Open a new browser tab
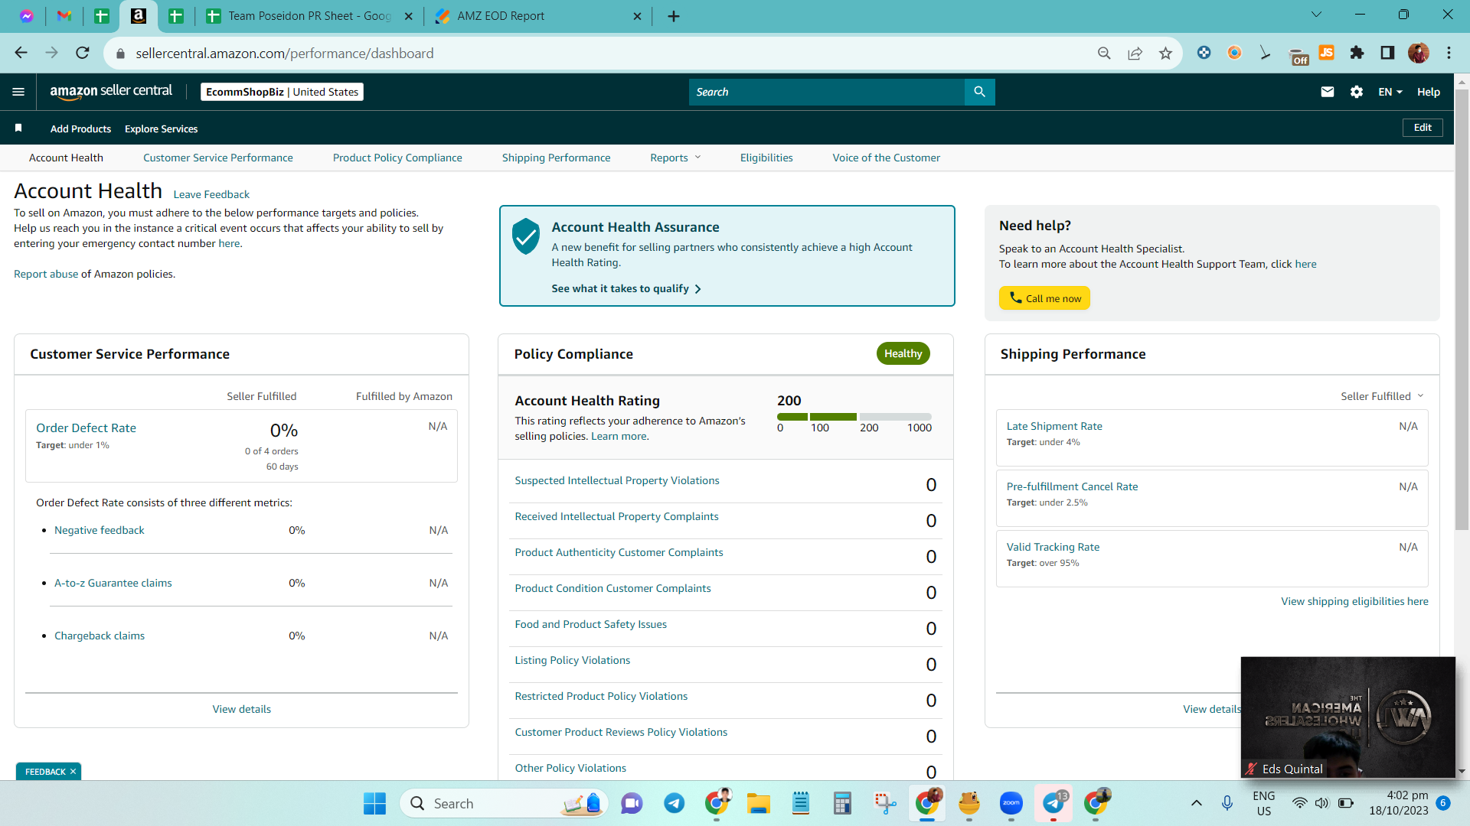The height and width of the screenshot is (826, 1470). [674, 16]
